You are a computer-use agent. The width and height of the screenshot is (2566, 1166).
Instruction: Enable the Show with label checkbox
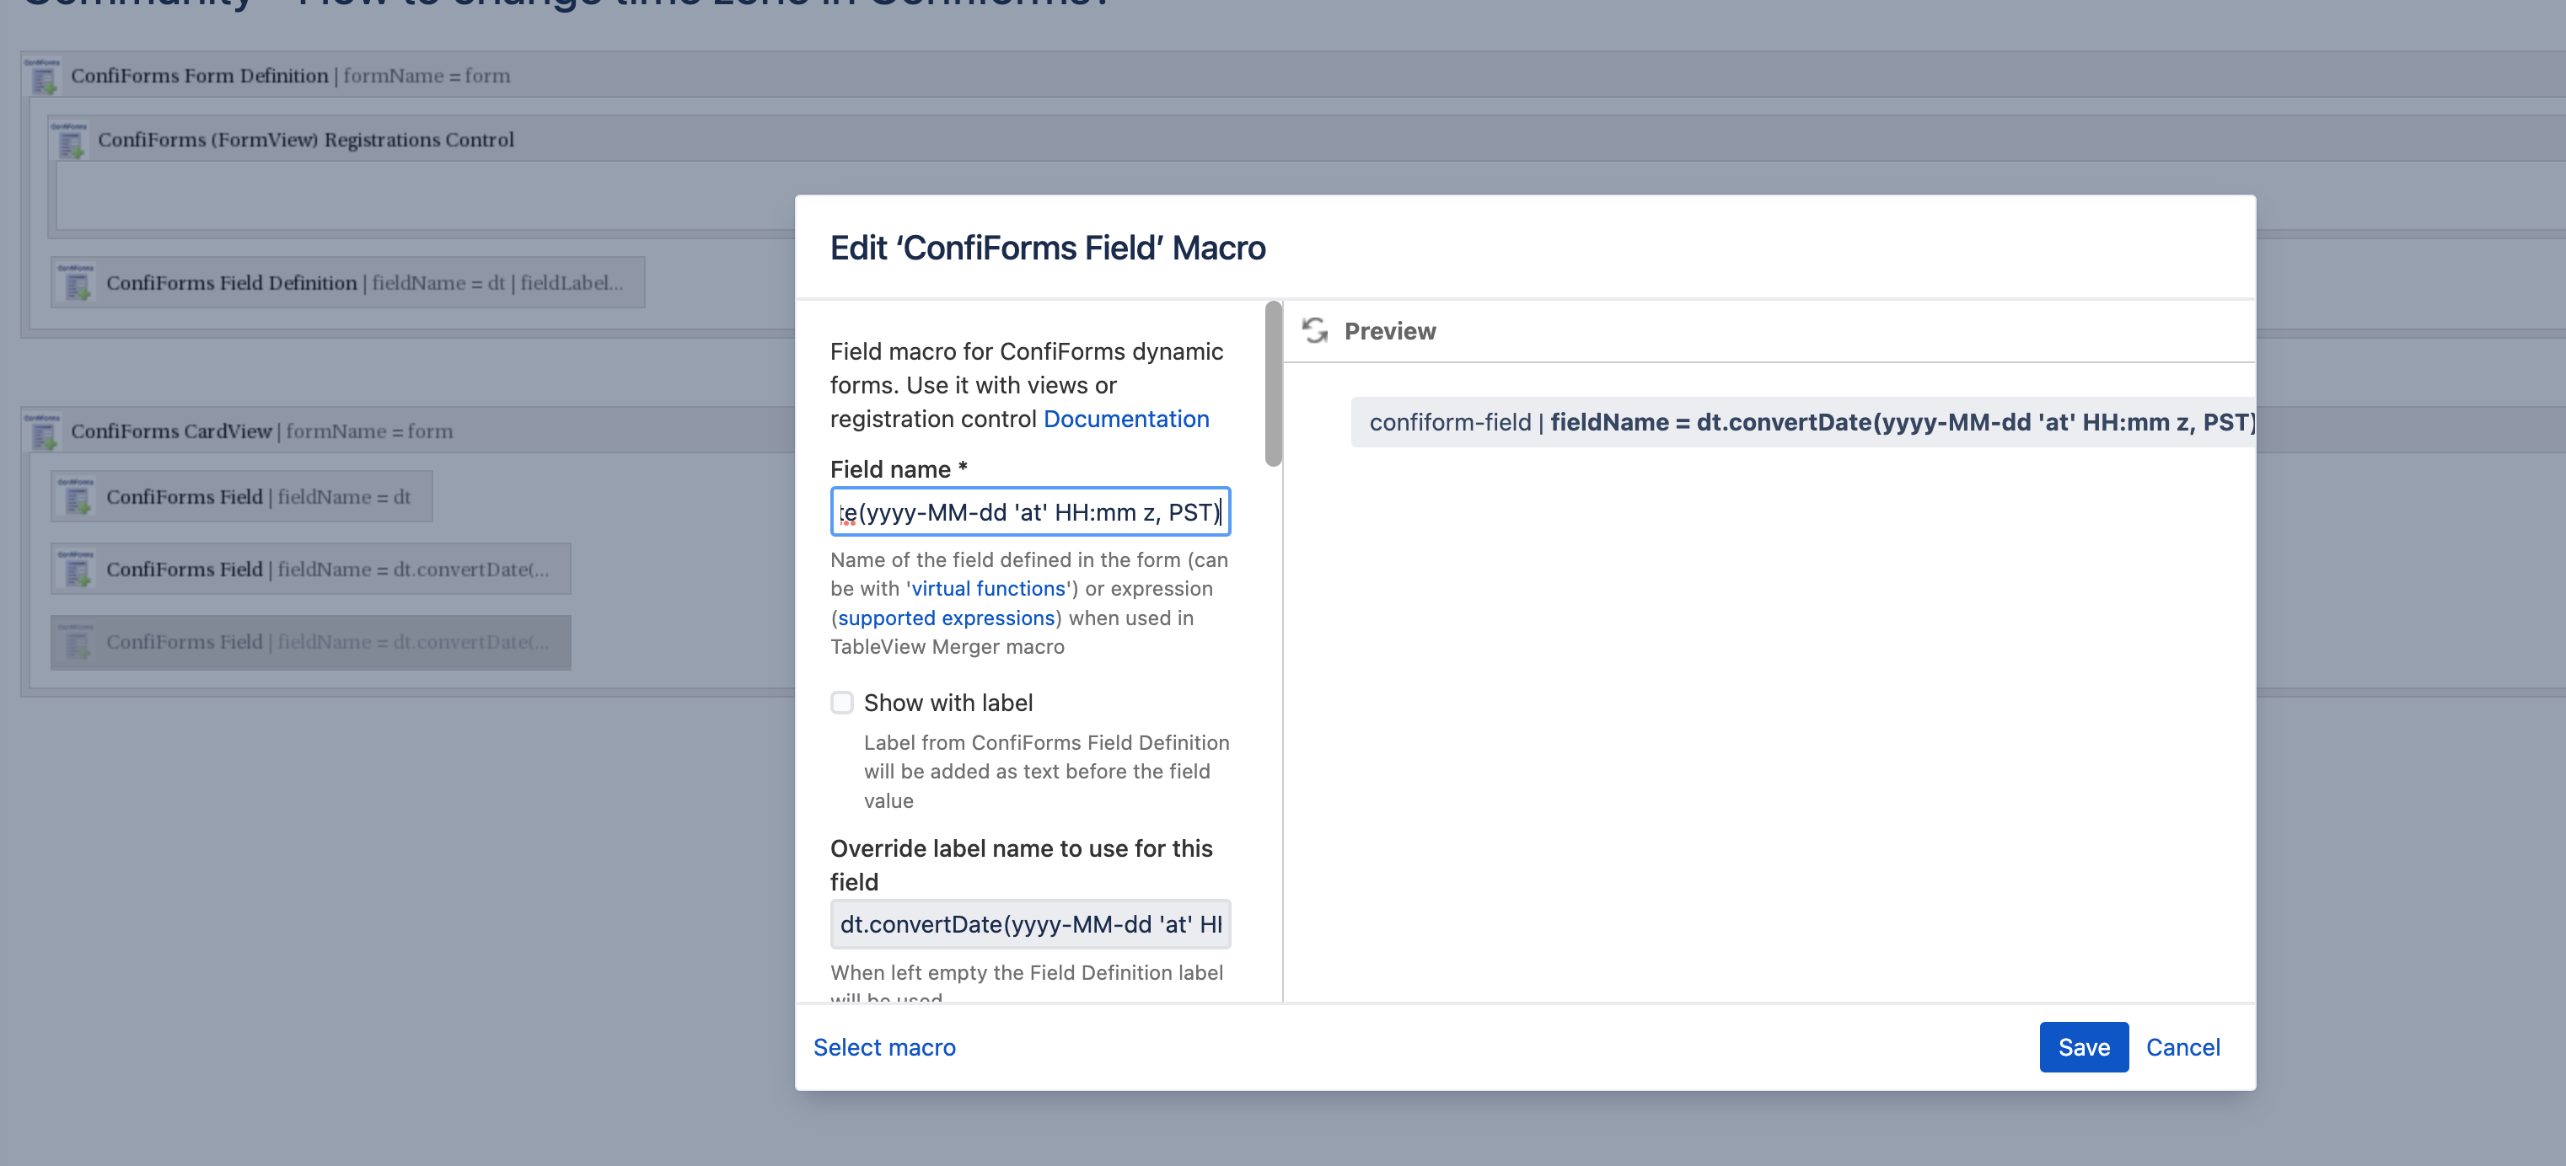tap(842, 702)
